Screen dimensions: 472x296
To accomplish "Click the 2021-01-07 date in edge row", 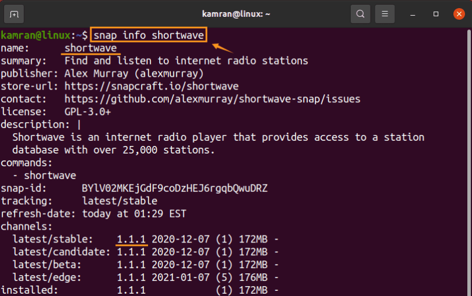I will click(181, 277).
